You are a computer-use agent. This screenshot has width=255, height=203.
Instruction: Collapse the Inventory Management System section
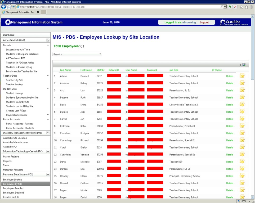(x=48, y=133)
